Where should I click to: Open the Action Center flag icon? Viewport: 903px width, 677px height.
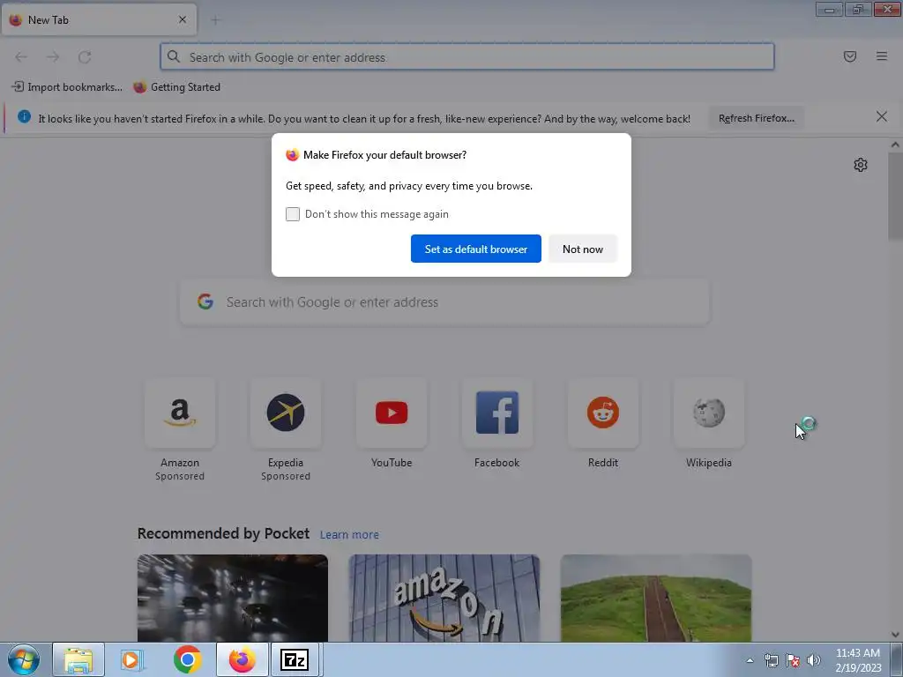click(793, 660)
